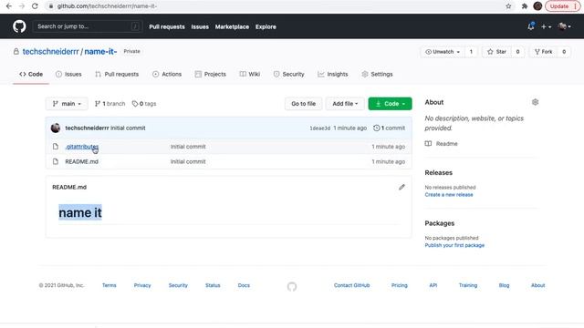The image size is (584, 328).
Task: Open Contact GitHub footer link
Action: click(351, 285)
